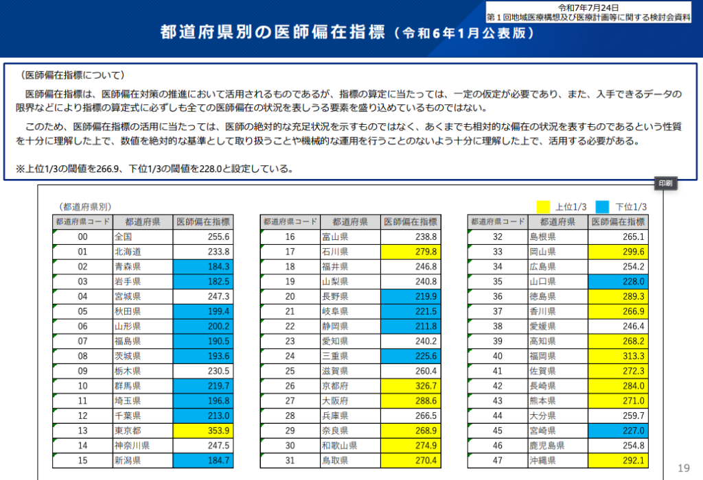Click the middle table 医師偏在指標 header
Image resolution: width=703 pixels, height=480 pixels.
pyautogui.click(x=412, y=221)
